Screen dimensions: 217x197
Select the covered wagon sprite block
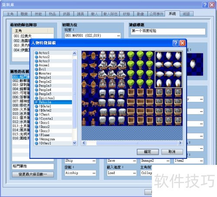(112, 107)
